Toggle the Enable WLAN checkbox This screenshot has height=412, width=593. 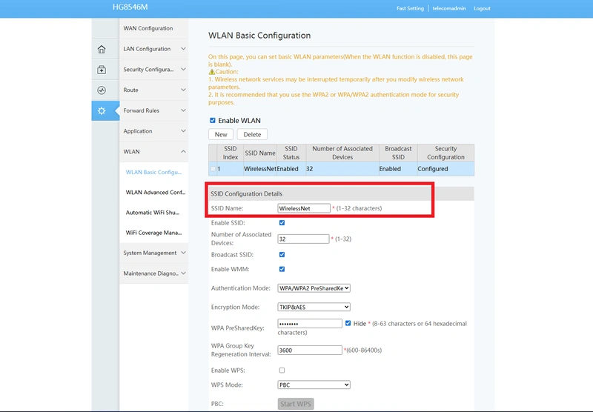(213, 121)
